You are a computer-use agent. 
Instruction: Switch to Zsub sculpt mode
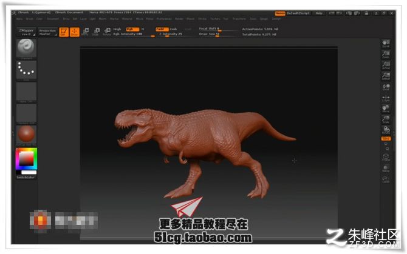click(173, 29)
